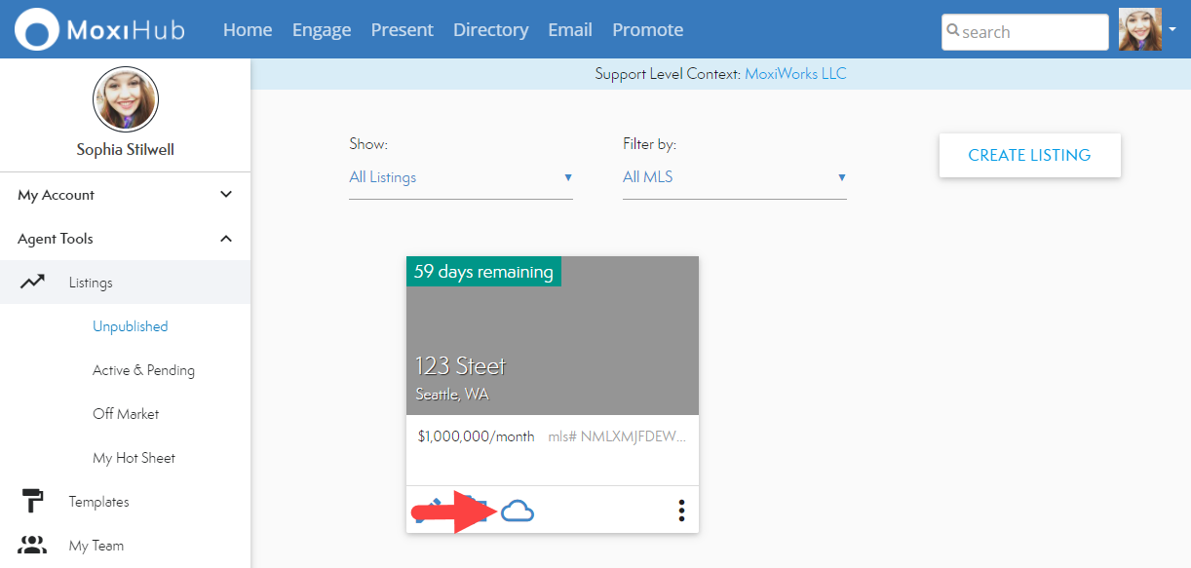Open the Present menu

(402, 30)
